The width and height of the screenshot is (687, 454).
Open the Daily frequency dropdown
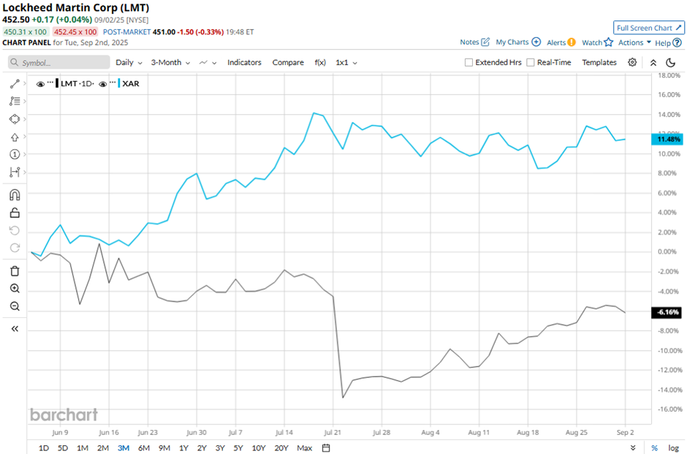[x=129, y=62]
